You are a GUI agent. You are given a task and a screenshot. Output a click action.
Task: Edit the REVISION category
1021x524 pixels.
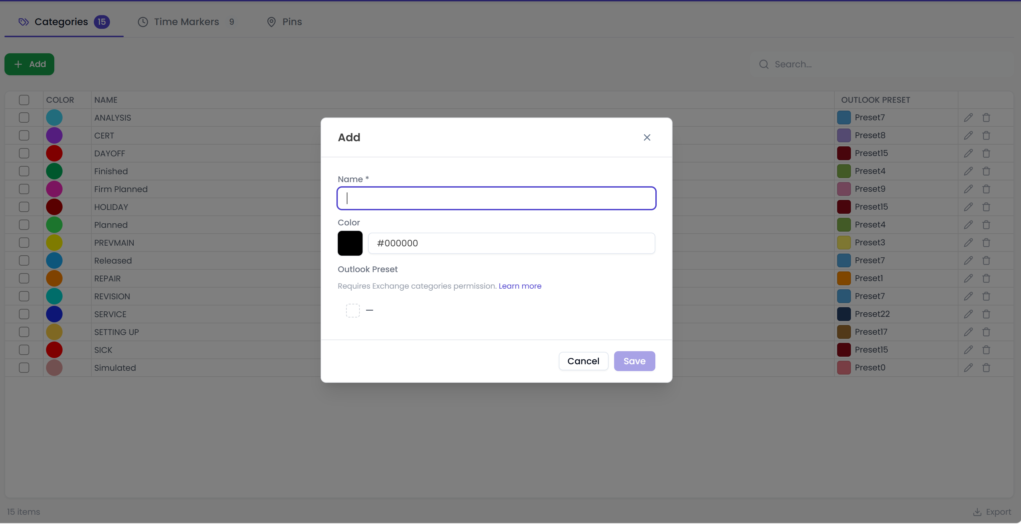coord(968,296)
